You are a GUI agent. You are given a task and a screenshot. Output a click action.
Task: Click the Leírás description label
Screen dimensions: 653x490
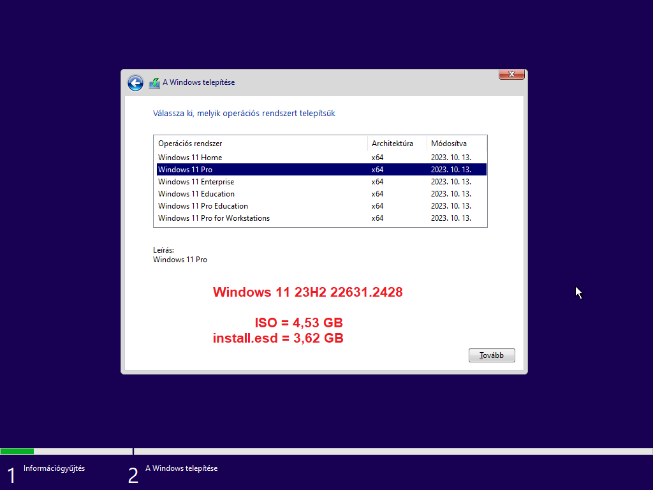(163, 250)
